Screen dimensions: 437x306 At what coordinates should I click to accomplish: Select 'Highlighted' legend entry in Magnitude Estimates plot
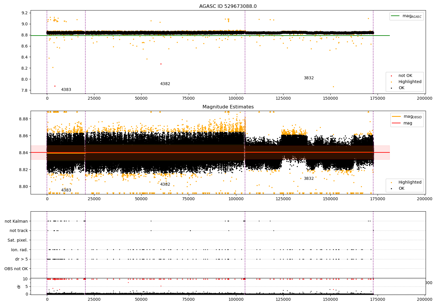(410, 182)
